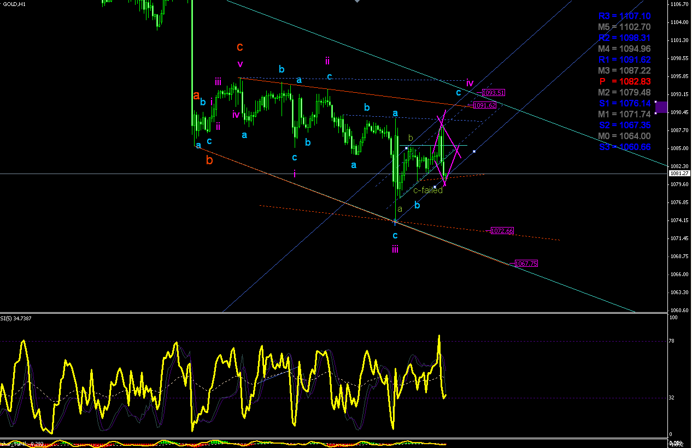Select the magenta iii label below cyan c low
This screenshot has width=692, height=448.
pyautogui.click(x=395, y=249)
